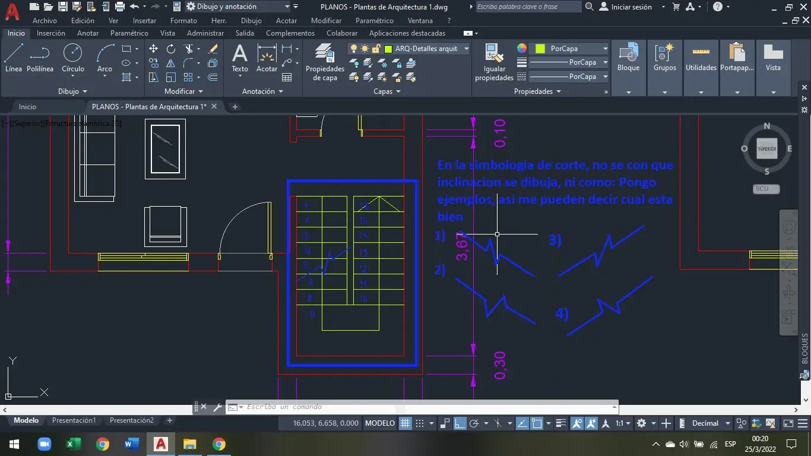Select the Acotar dimensioning tool
The image size is (811, 456).
click(x=267, y=59)
